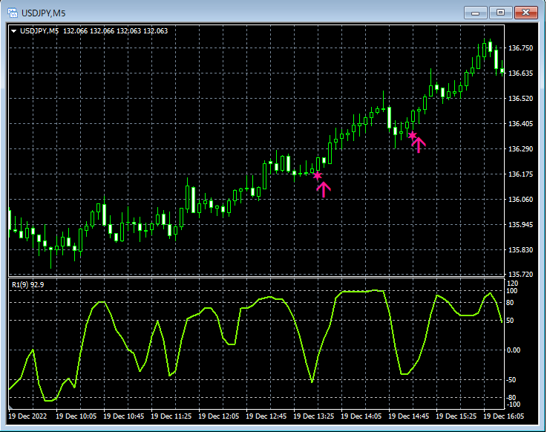Click the 135.945 price axis label
The height and width of the screenshot is (432, 547).
click(x=521, y=224)
